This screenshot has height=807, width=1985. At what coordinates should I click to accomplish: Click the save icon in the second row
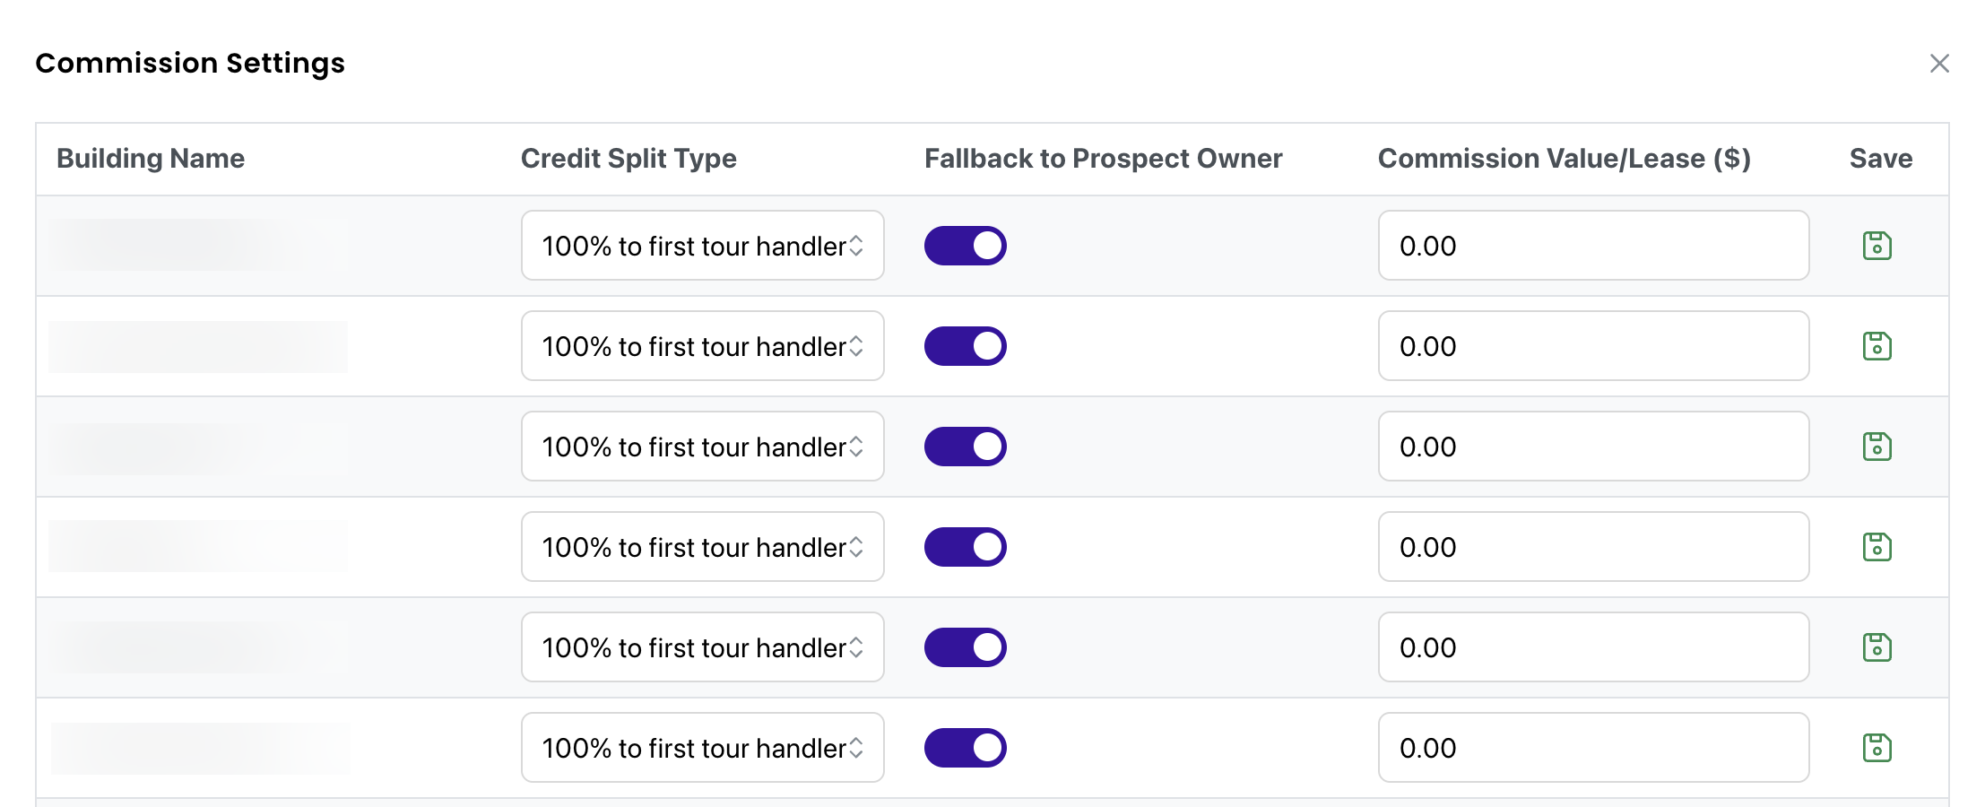(1877, 346)
